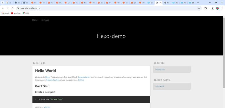This screenshot has width=225, height=108.
Task: Open the maps bookmark next to YouTube
Action: (x=26, y=13)
